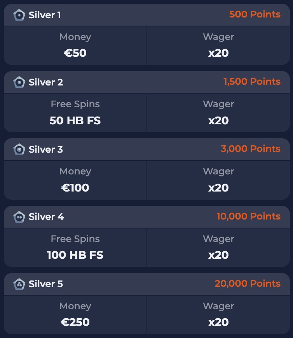Viewport: 293px width, 338px height.
Task: Click the Silver 3 badge icon
Action: tap(19, 150)
